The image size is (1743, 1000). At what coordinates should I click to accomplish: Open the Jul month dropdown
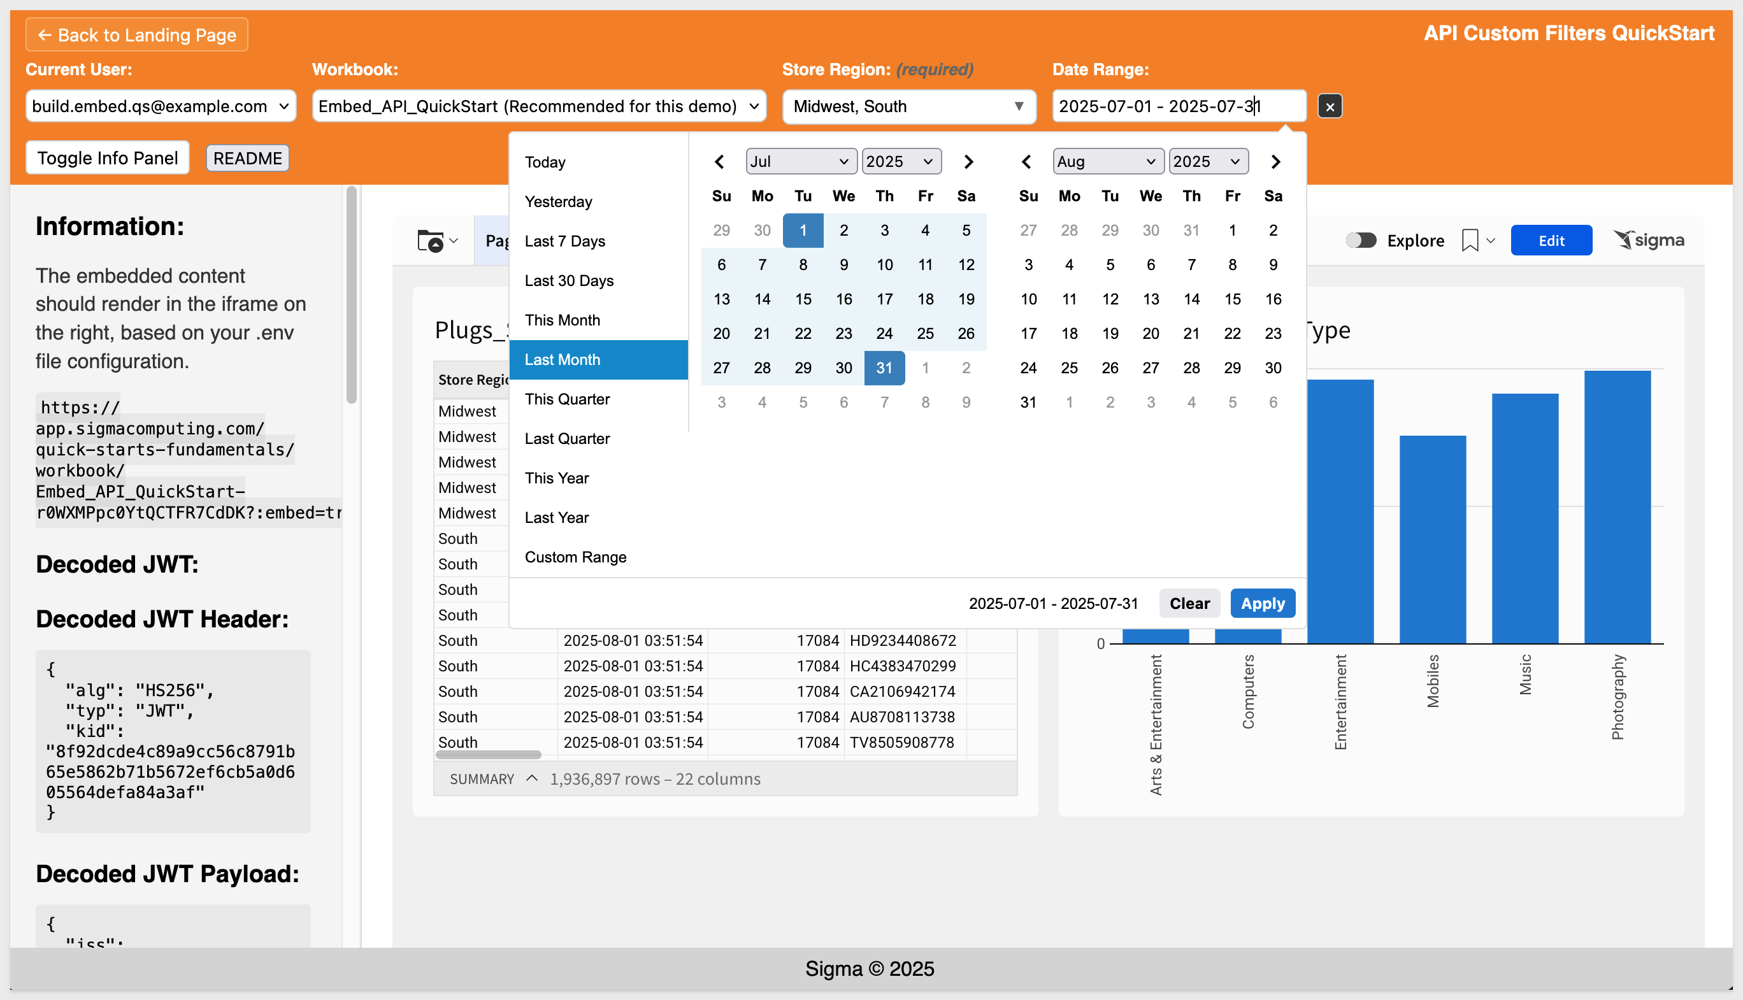click(800, 161)
